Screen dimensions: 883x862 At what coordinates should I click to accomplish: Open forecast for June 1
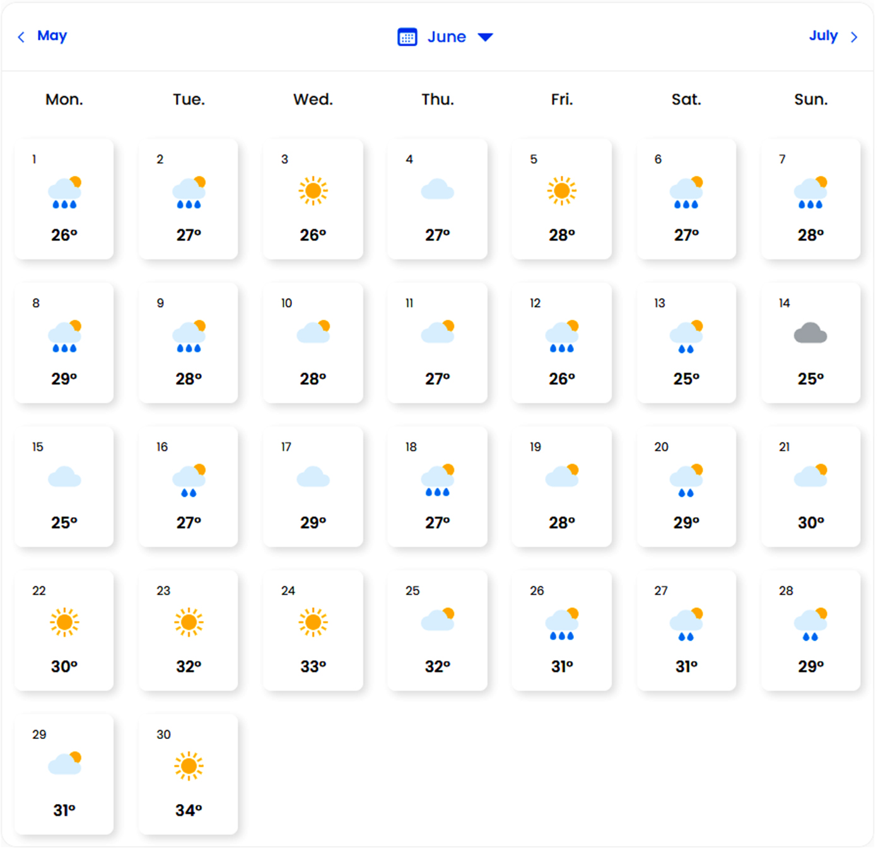click(x=64, y=199)
